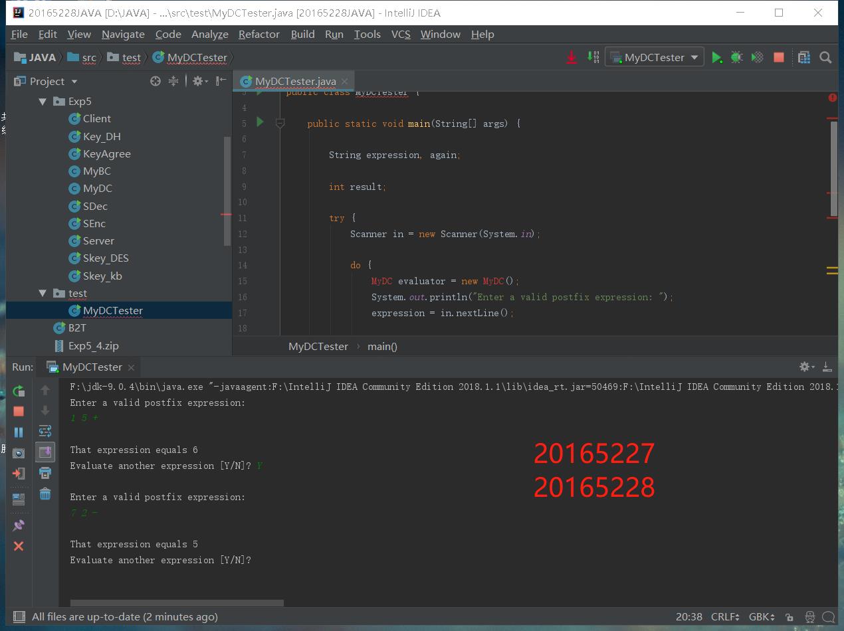Hide Run panel via download-arrow icon
844x631 pixels.
(827, 367)
